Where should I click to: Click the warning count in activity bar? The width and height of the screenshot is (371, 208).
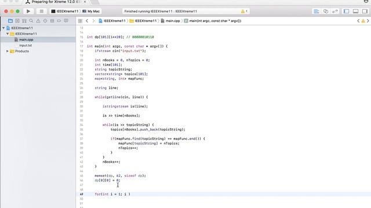coord(244,12)
